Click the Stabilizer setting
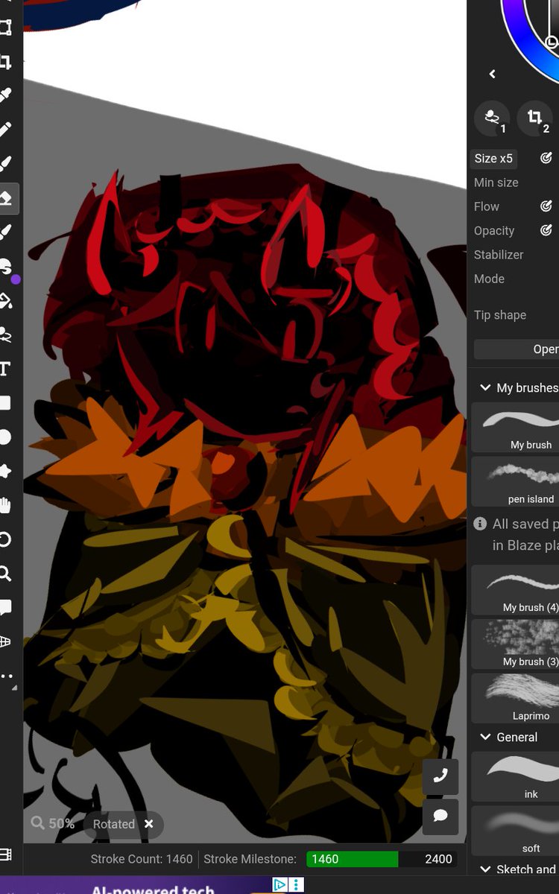This screenshot has width=559, height=894. coord(499,255)
